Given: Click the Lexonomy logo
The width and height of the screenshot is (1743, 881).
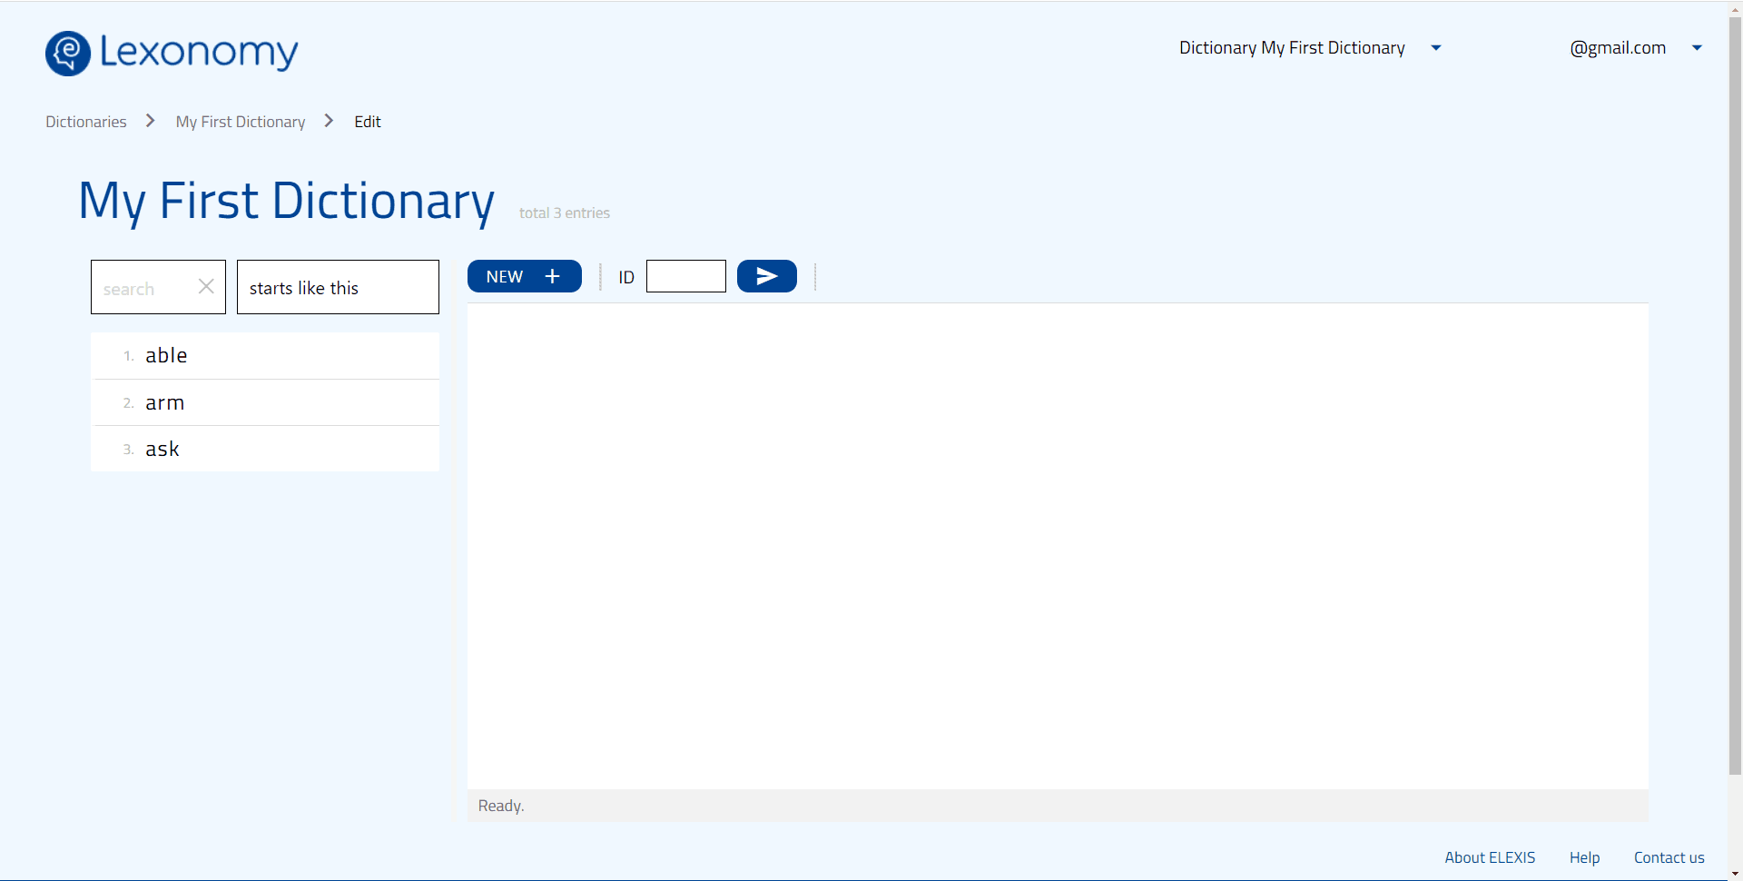Looking at the screenshot, I should (171, 53).
